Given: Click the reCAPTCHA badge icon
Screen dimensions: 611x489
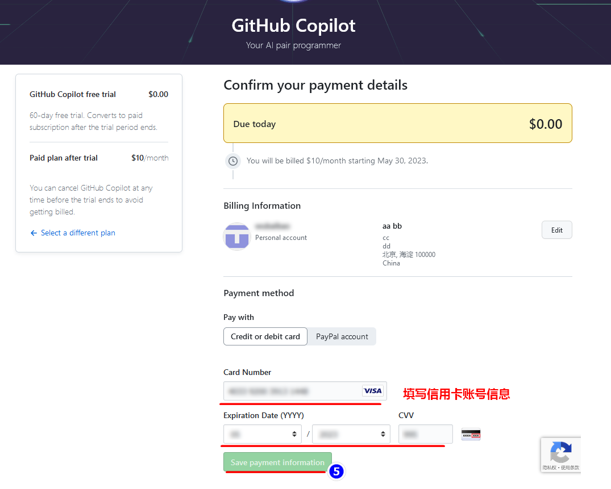Looking at the screenshot, I should (x=561, y=451).
